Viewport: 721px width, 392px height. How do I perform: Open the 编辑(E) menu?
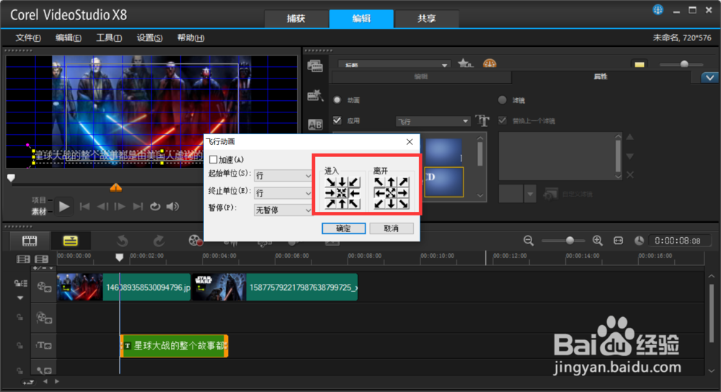68,37
